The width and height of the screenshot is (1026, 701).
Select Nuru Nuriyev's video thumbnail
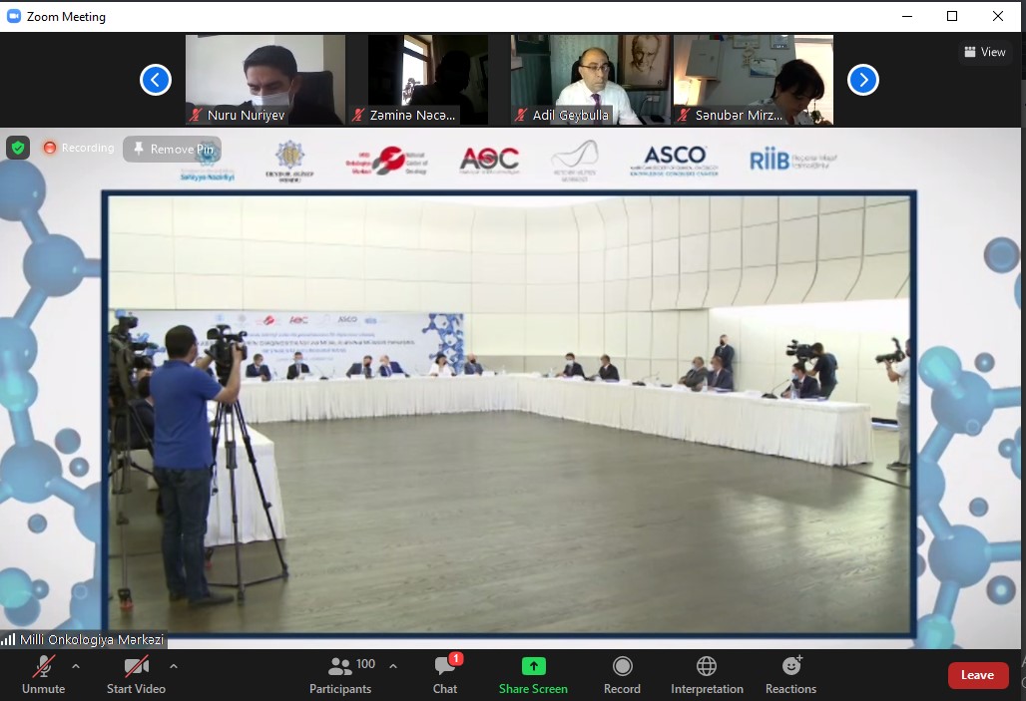point(264,80)
